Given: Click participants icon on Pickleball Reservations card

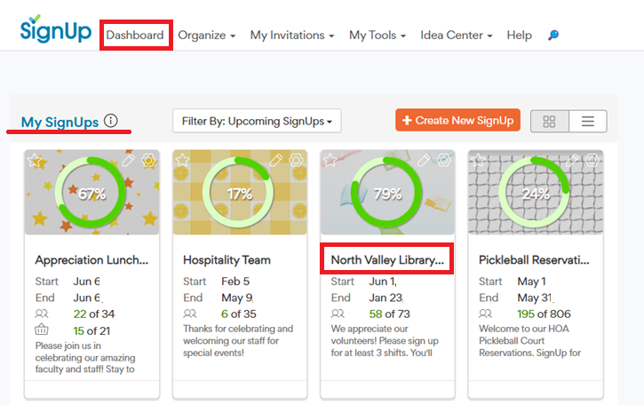Looking at the screenshot, I should [486, 314].
